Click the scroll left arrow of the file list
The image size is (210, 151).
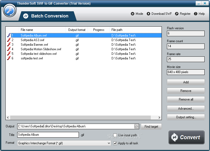[x=8, y=117]
